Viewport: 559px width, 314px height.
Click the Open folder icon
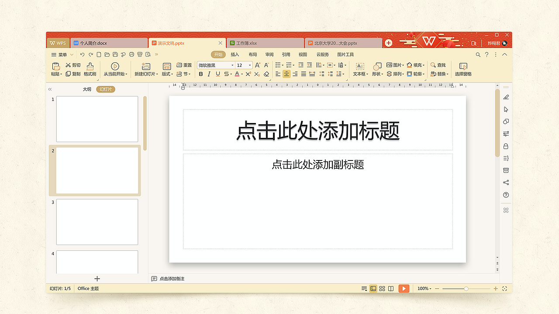(107, 55)
